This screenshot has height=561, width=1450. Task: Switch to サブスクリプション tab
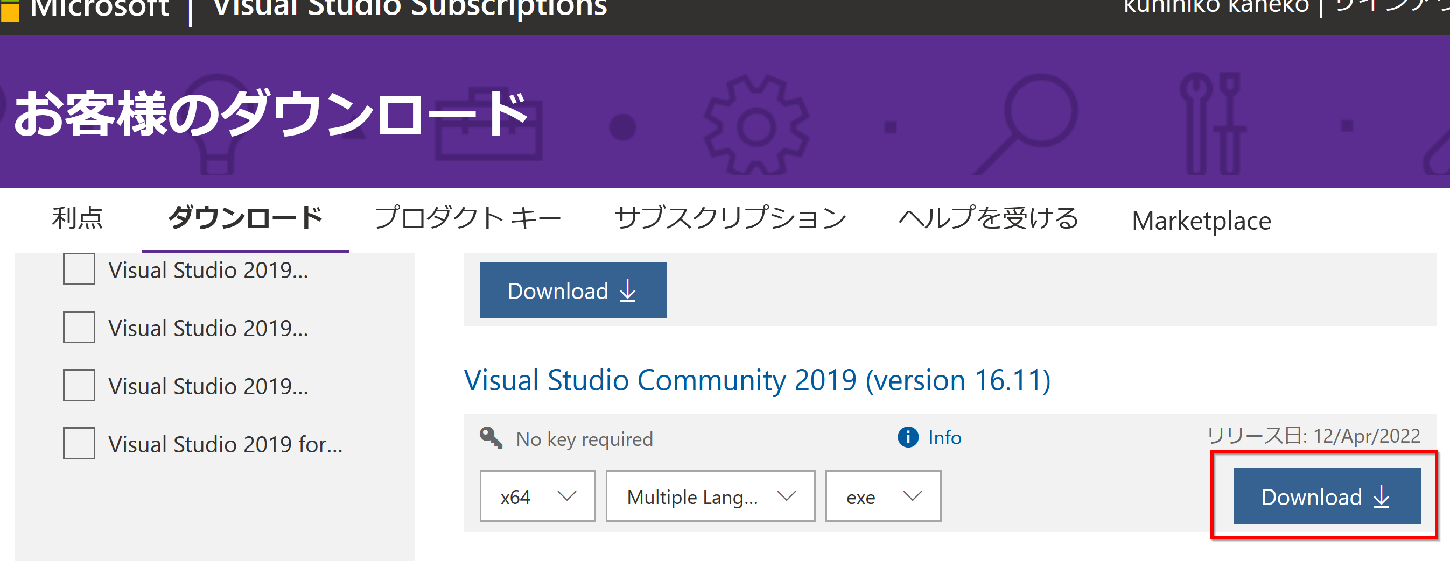click(x=731, y=218)
